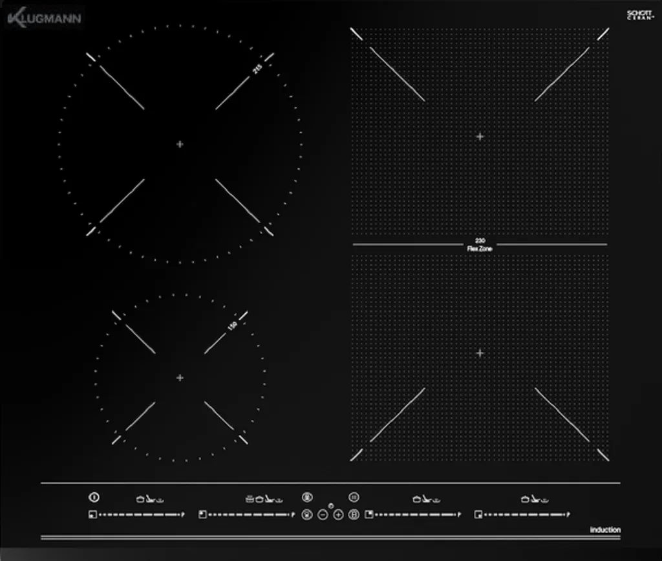Click the Klugmann brand logo
This screenshot has height=561, width=662.
44,19
